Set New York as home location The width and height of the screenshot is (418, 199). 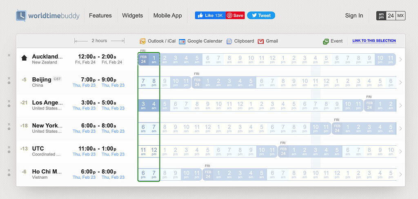click(9, 129)
